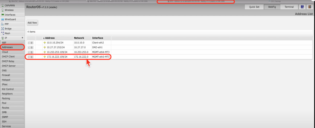Collapse the IP menu arrow
Screen dimensions: 315x128
point(22,38)
